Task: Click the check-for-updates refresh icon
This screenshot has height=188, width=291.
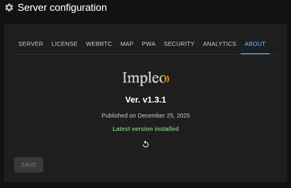Action: [x=146, y=144]
